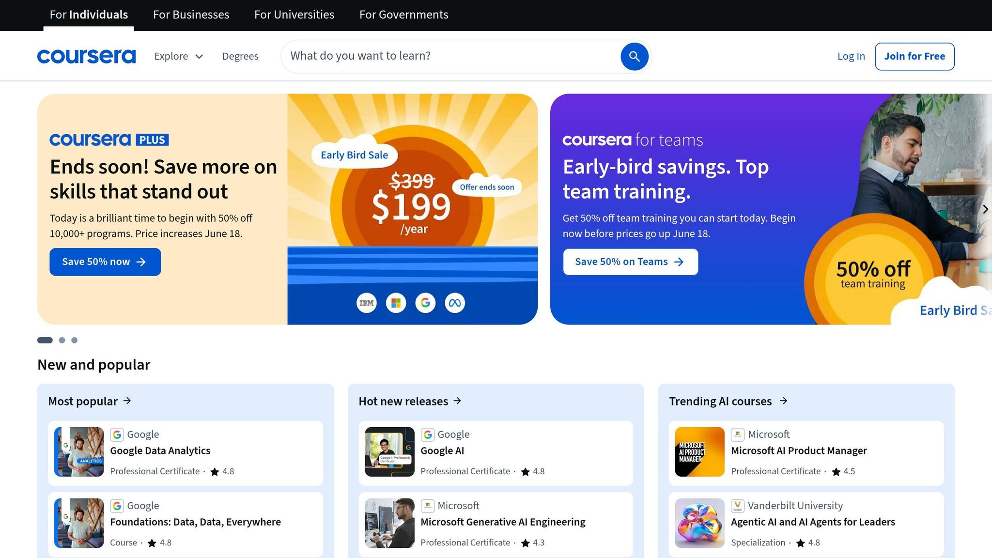Image resolution: width=992 pixels, height=558 pixels.
Task: Switch to For Businesses tab
Action: pos(191,15)
